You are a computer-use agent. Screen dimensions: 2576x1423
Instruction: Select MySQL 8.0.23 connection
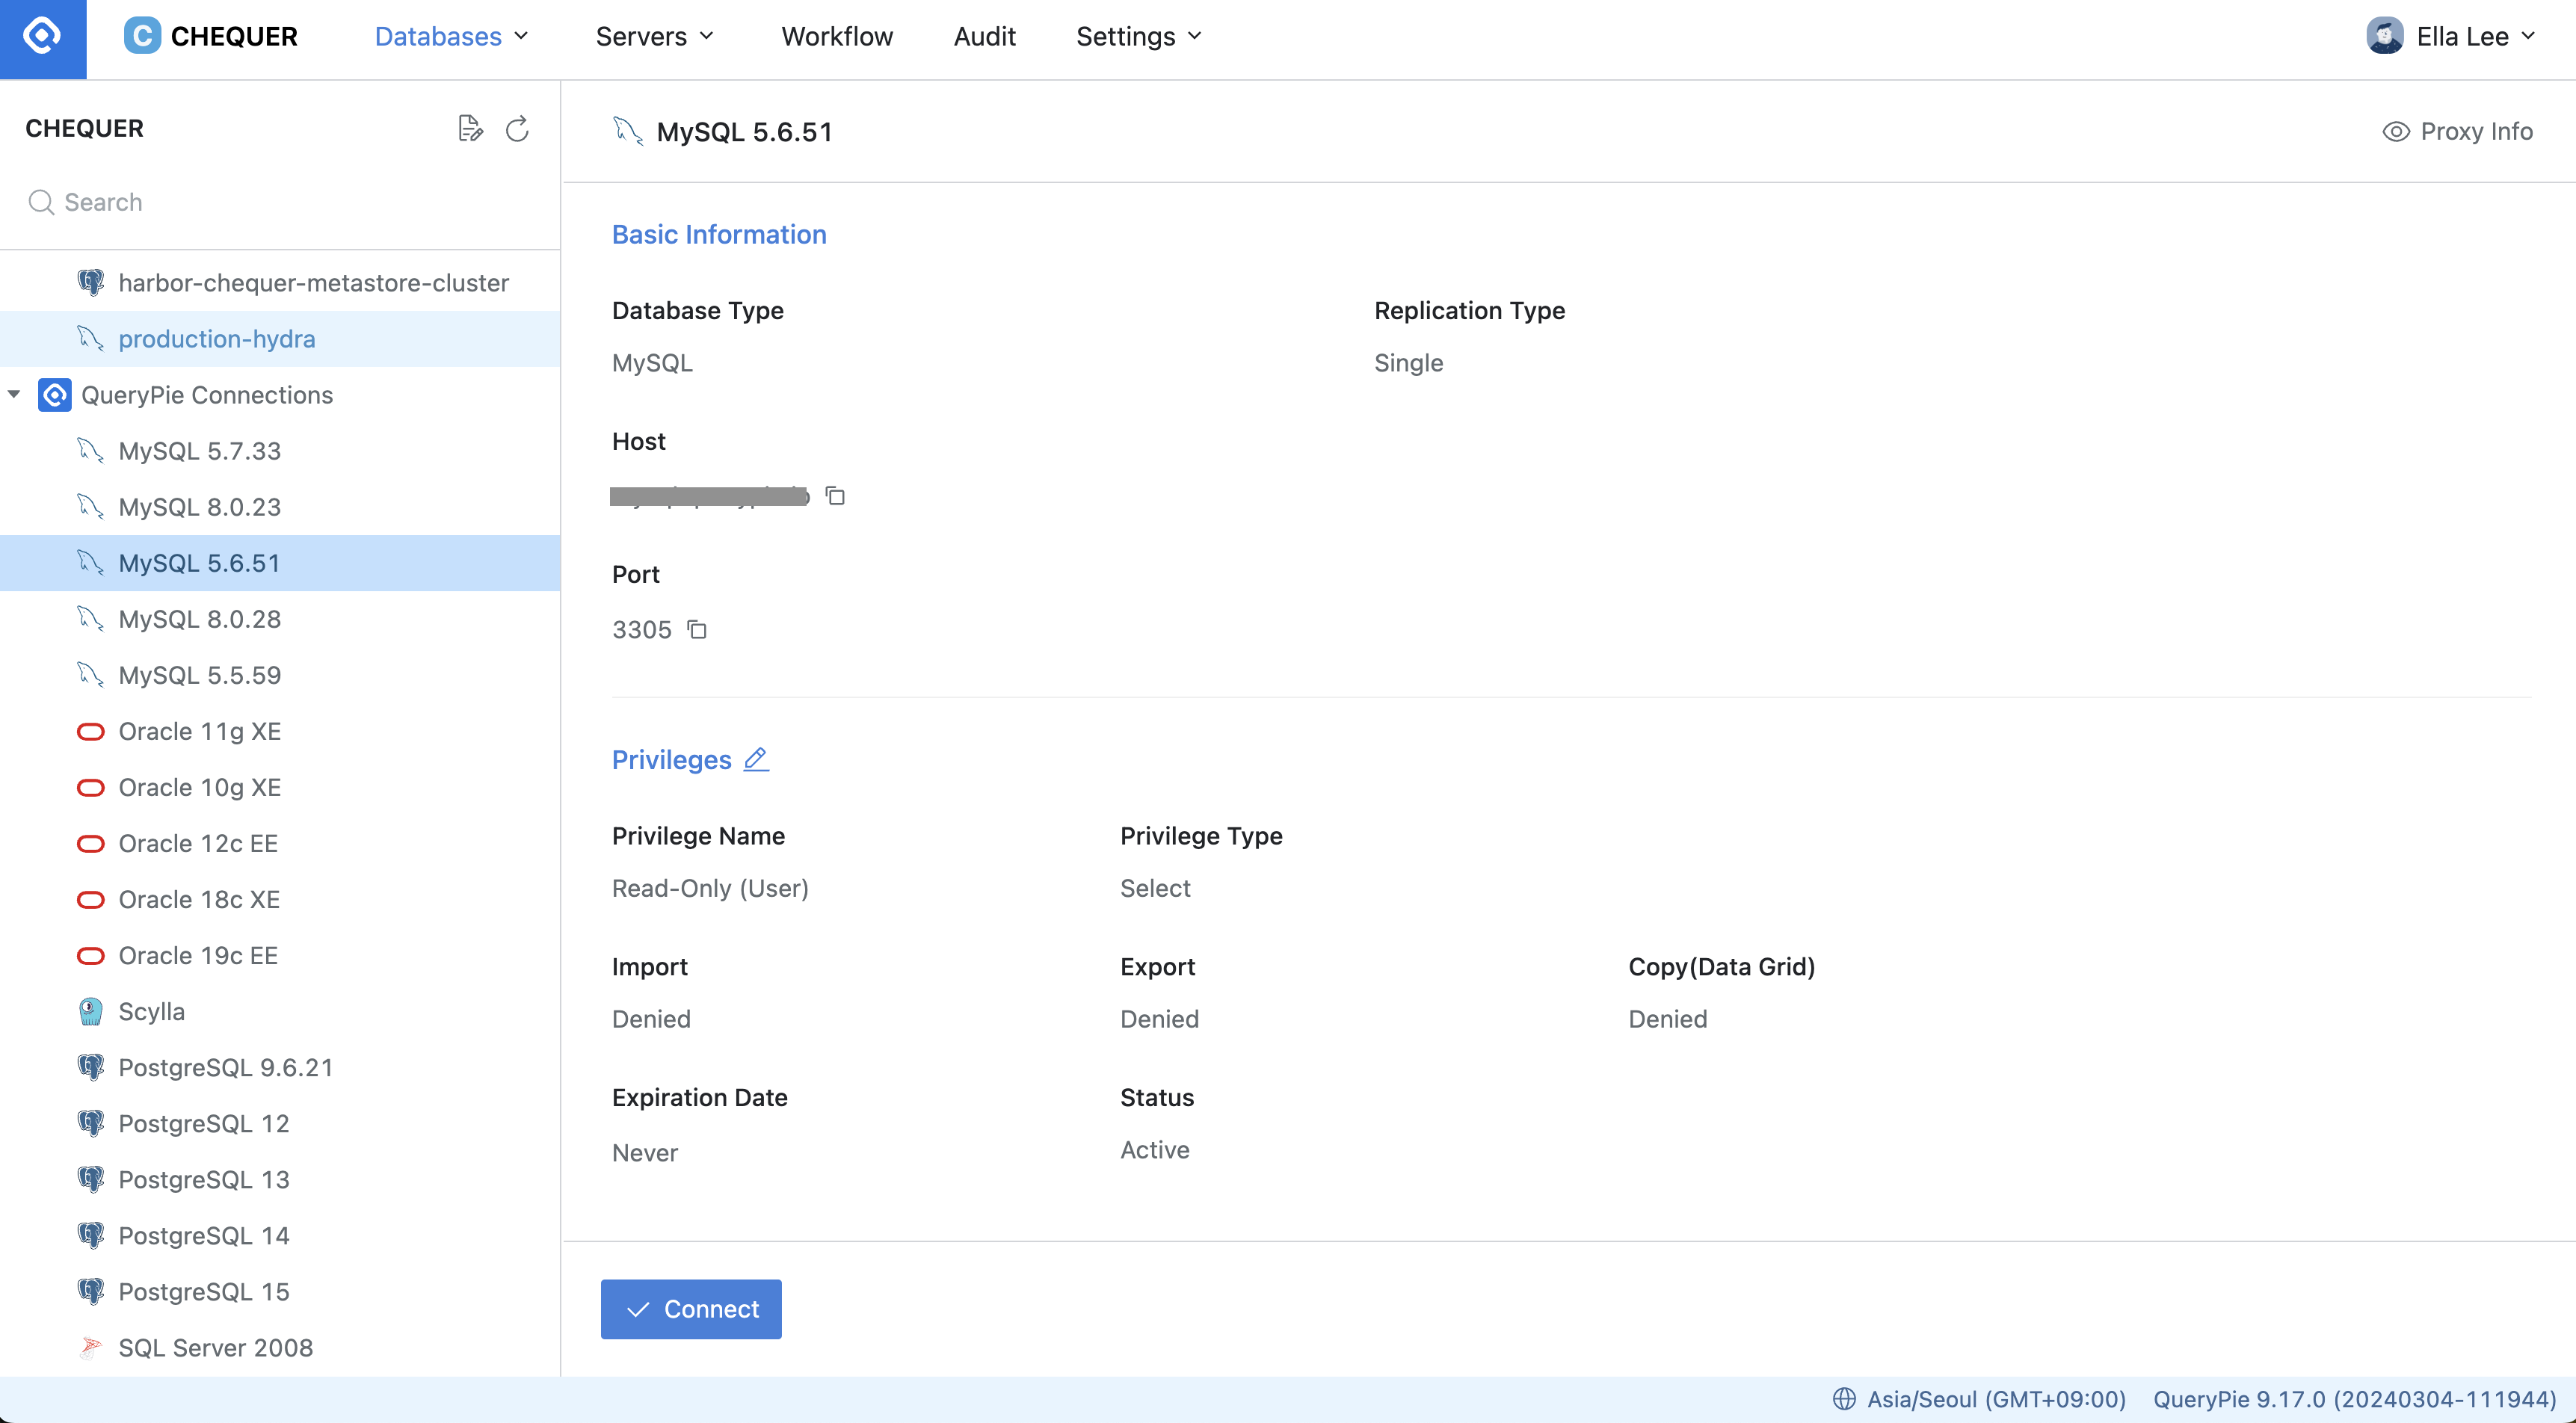[280, 507]
